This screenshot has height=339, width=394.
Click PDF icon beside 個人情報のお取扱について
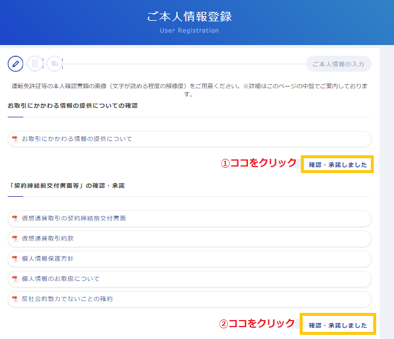[x=15, y=279]
